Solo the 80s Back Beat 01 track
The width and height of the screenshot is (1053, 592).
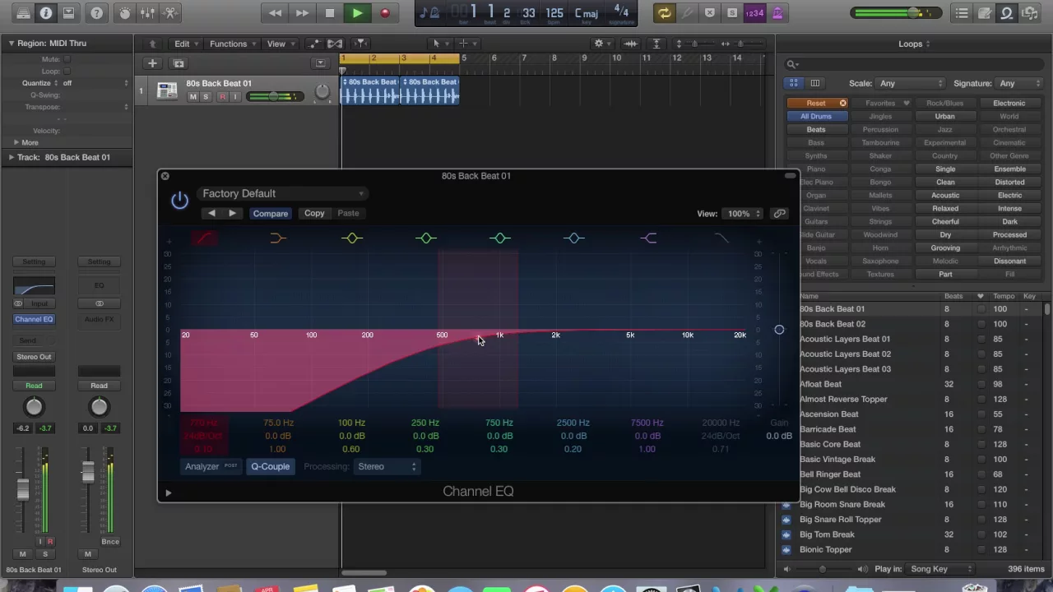pos(206,97)
